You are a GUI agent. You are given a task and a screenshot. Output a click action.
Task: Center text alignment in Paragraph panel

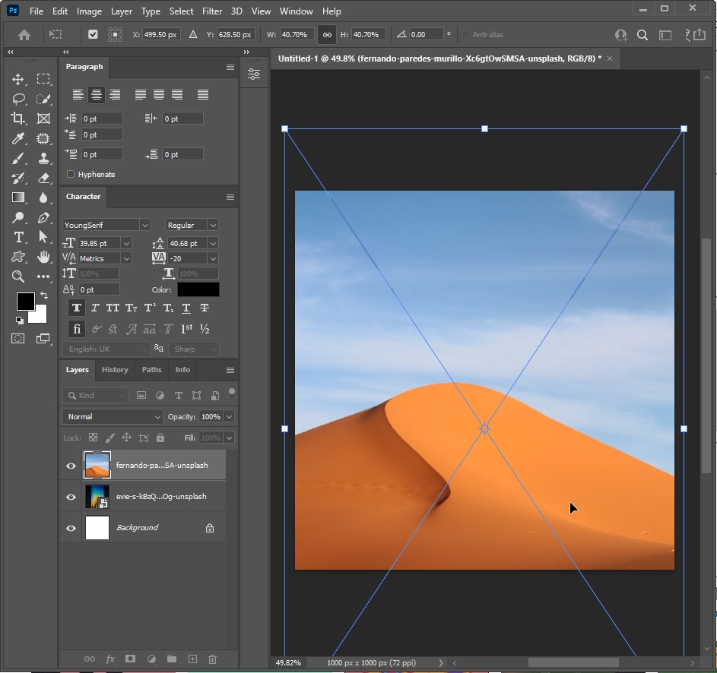click(96, 95)
